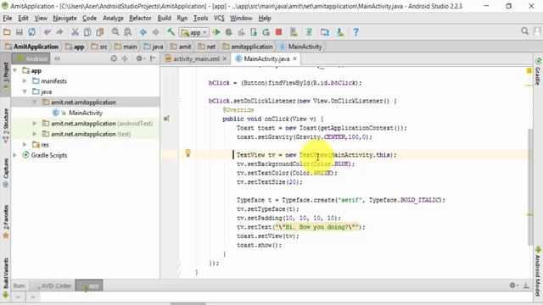Toggle the Build Variants tool window
The width and height of the screenshot is (543, 305).
coord(6,277)
